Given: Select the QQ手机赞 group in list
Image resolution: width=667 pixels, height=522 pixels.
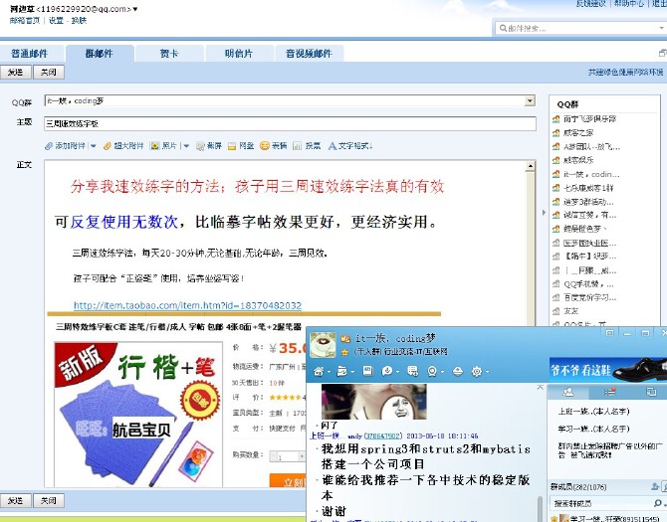Looking at the screenshot, I should click(588, 283).
